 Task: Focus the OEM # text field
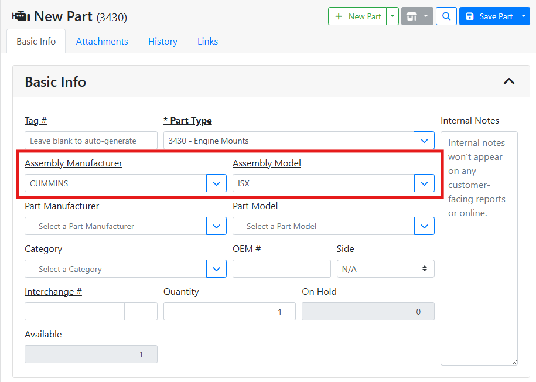tap(281, 269)
